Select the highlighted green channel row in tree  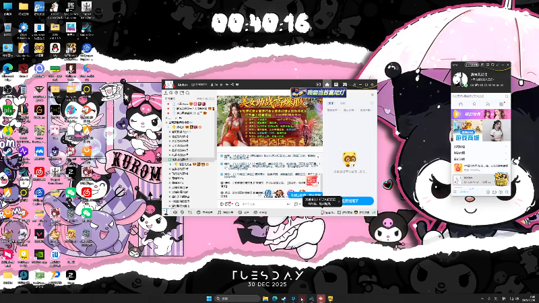point(189,160)
